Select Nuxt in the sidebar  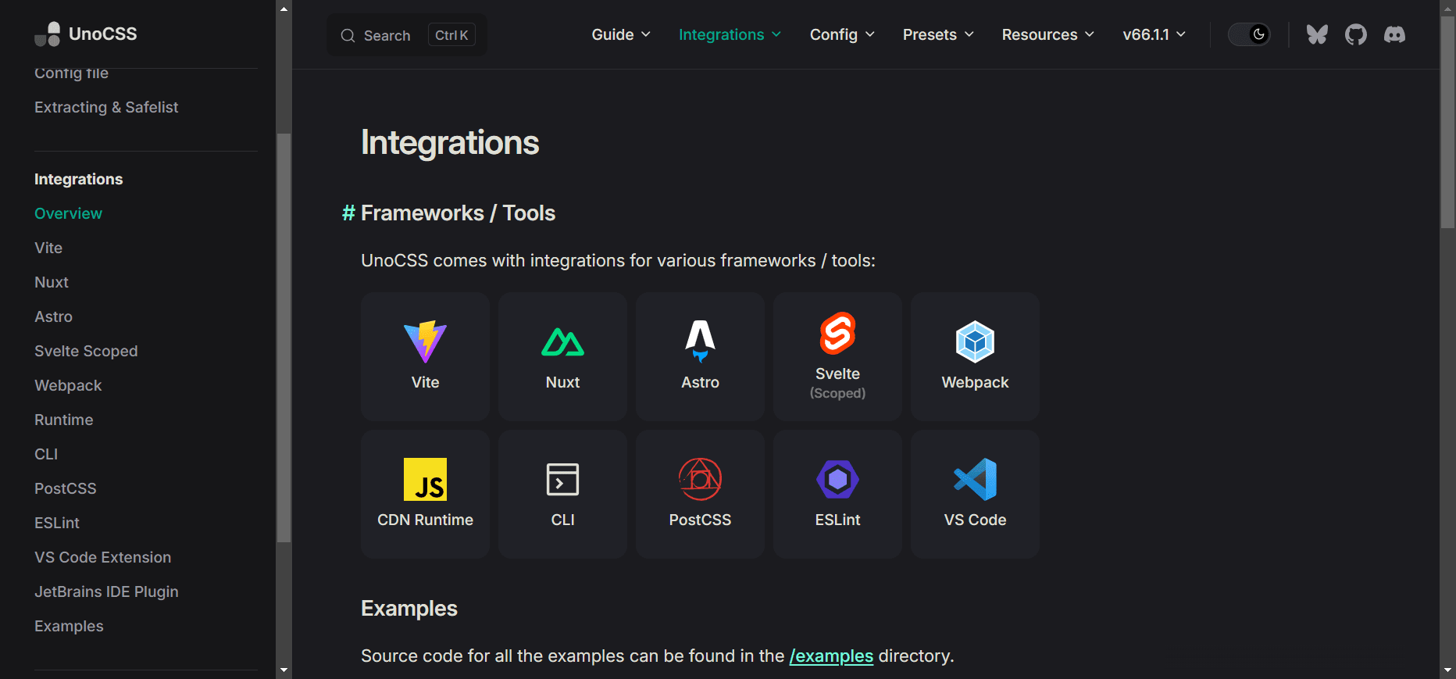[x=52, y=282]
